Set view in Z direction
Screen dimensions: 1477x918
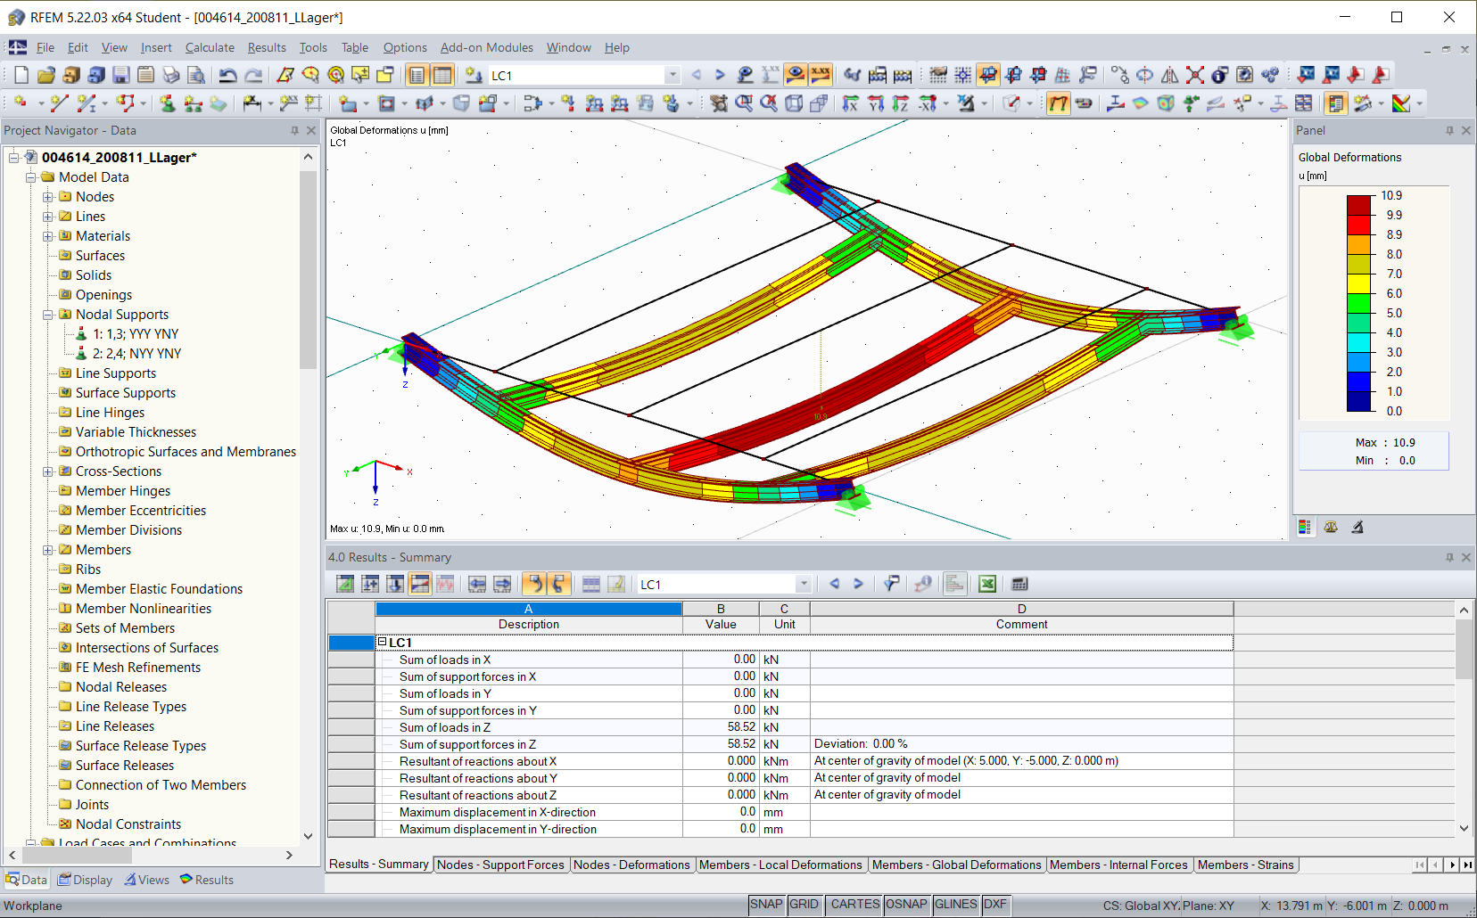[901, 103]
